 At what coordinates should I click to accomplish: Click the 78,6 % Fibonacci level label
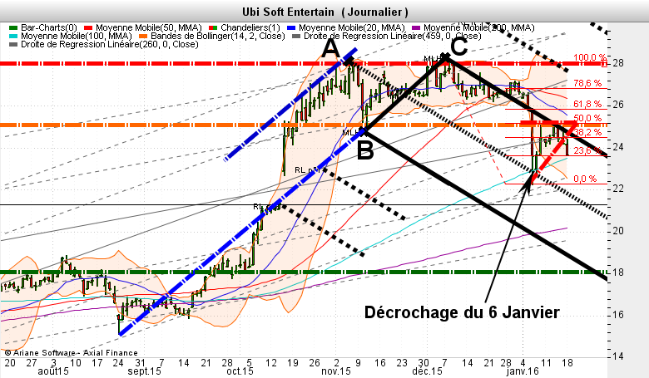[587, 83]
